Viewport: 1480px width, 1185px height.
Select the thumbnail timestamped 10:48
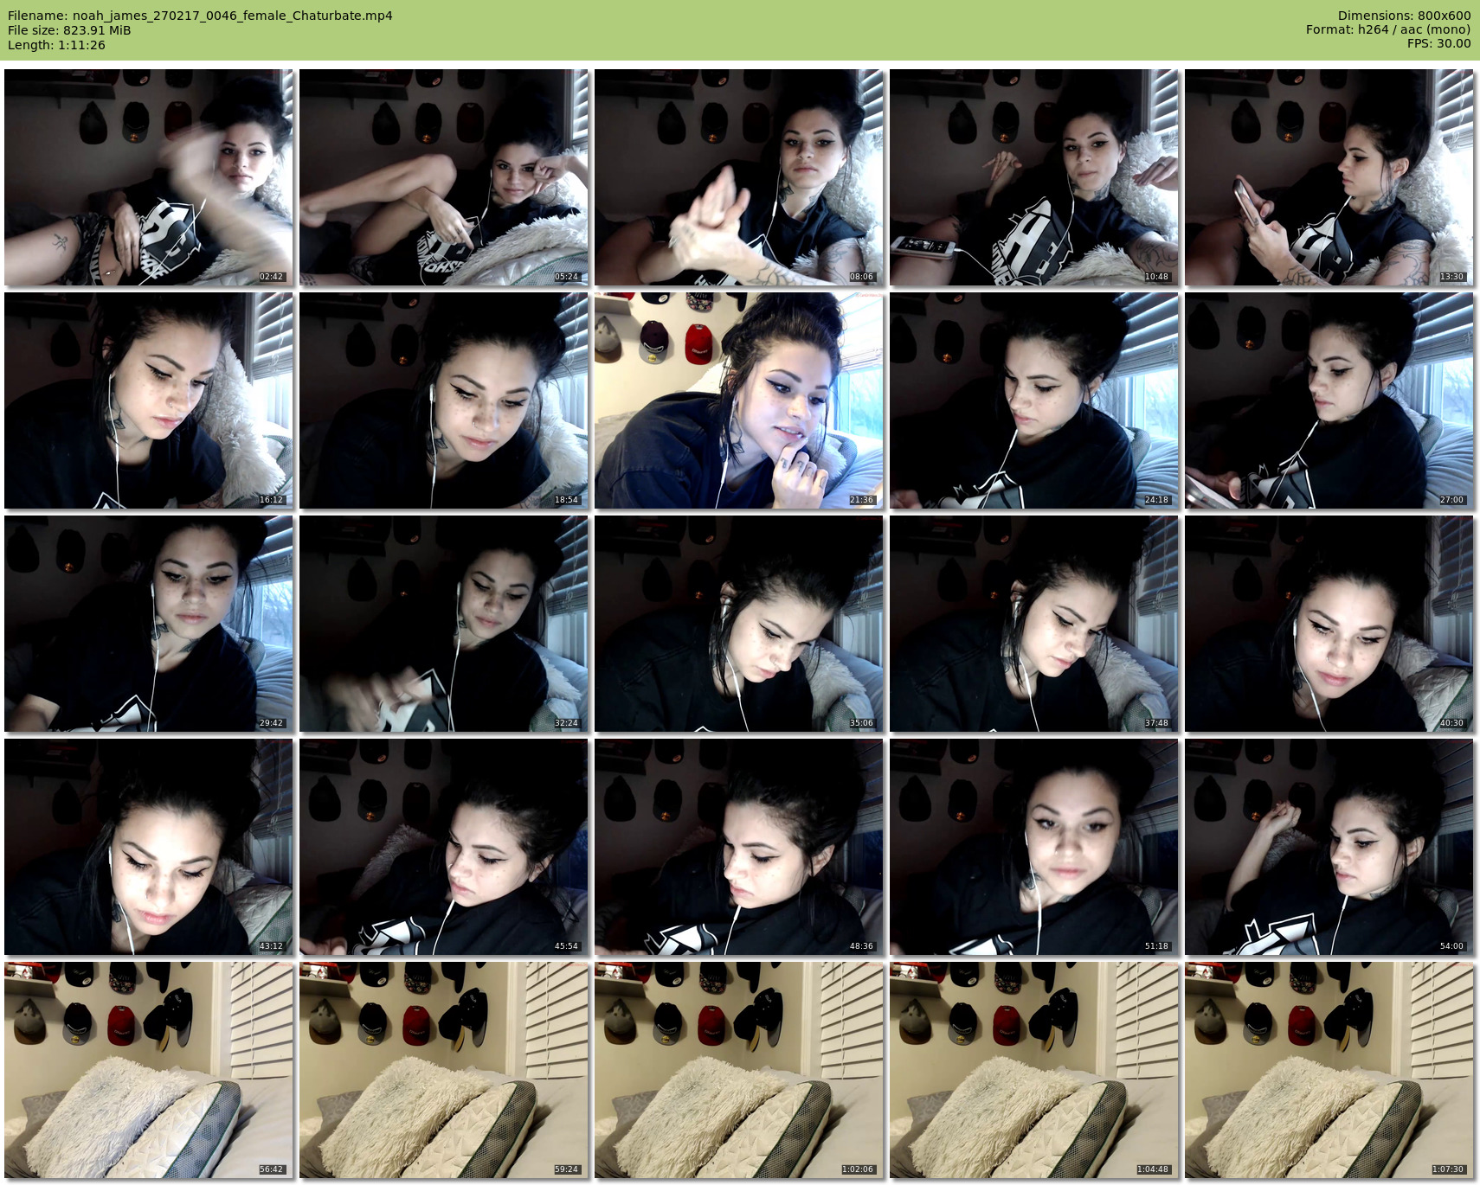pos(1034,177)
